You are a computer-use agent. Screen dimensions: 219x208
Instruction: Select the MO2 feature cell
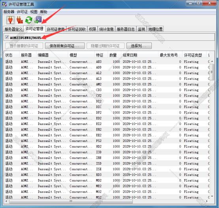(x=98, y=192)
